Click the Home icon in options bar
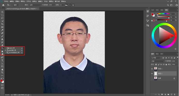The height and width of the screenshot is (96, 179). 3,5
